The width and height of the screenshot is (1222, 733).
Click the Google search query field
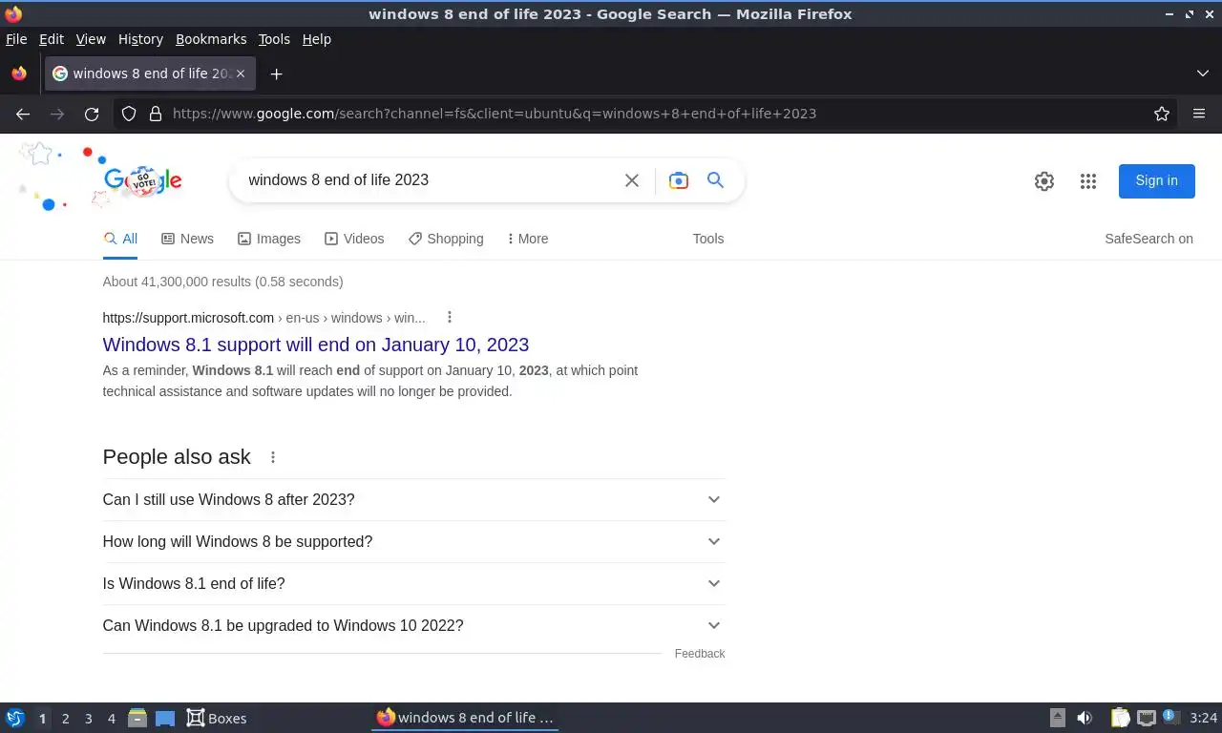(428, 179)
